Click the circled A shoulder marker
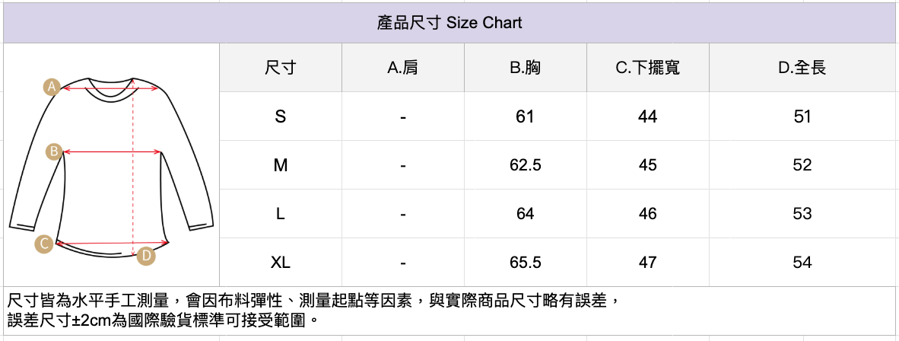 [x=52, y=87]
